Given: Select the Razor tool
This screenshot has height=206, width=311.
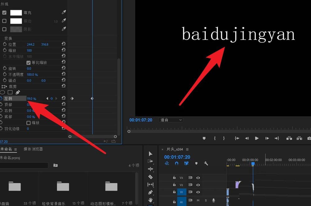Looking at the screenshot, I should click(x=150, y=177).
